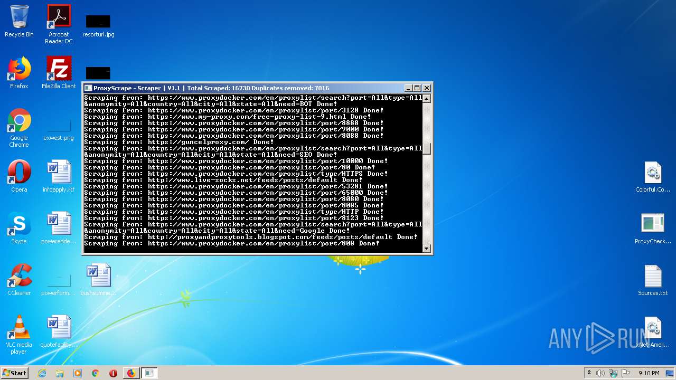This screenshot has width=676, height=380.
Task: Select the exwest.png file icon
Action: pos(59,128)
